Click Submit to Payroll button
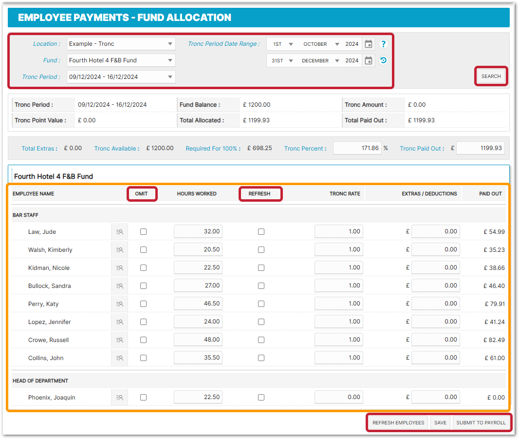This screenshot has width=519, height=439. point(481,423)
